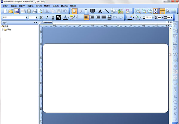
Task: Toggle white-on-black text W button
Action: click(x=58, y=17)
